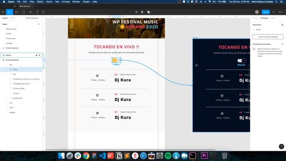Open the Arrange menu
Image resolution: width=286 pixels, height=161 pixels.
click(66, 2)
